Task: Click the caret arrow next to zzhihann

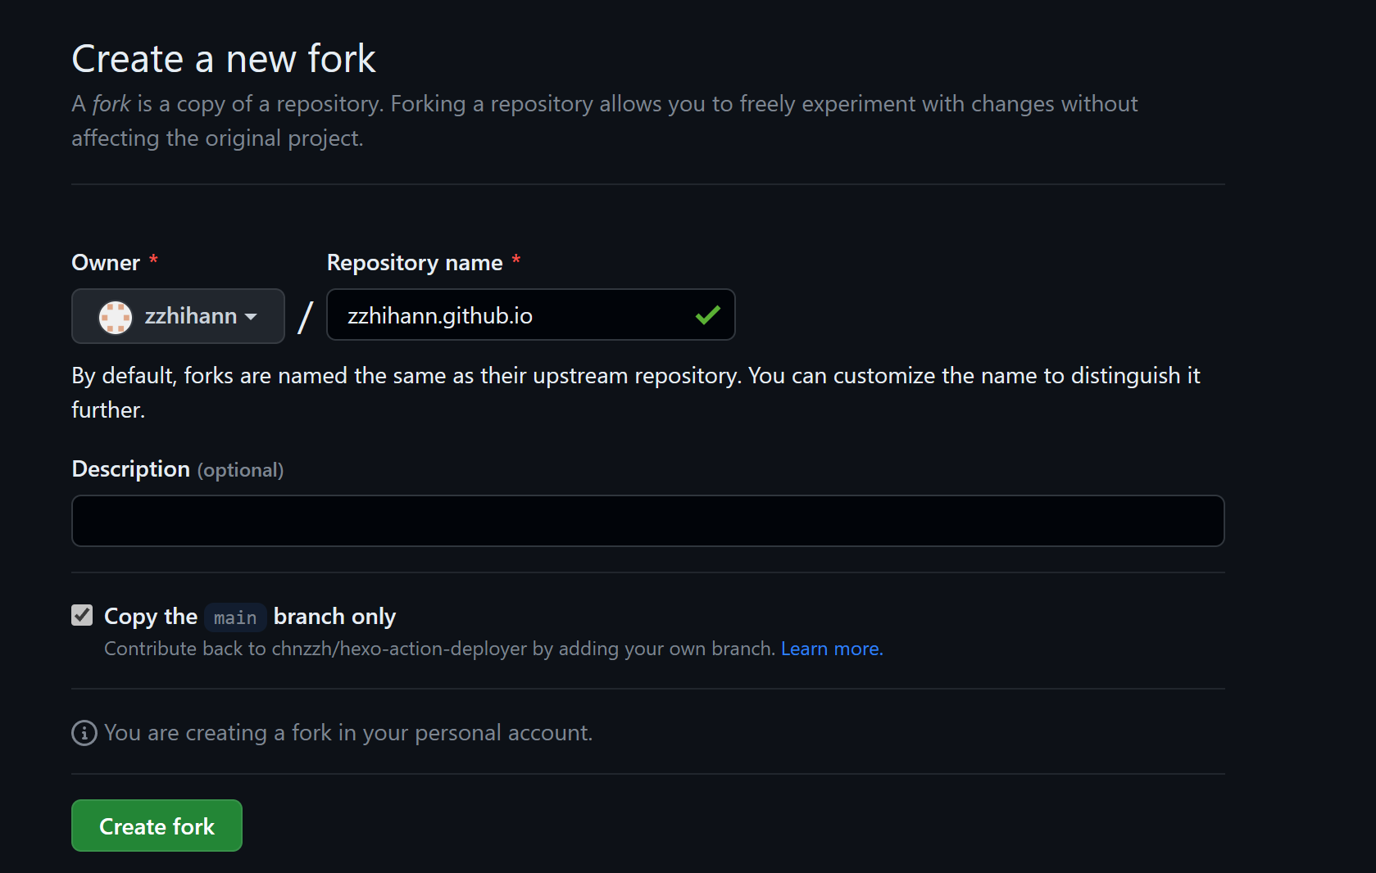Action: click(x=251, y=317)
